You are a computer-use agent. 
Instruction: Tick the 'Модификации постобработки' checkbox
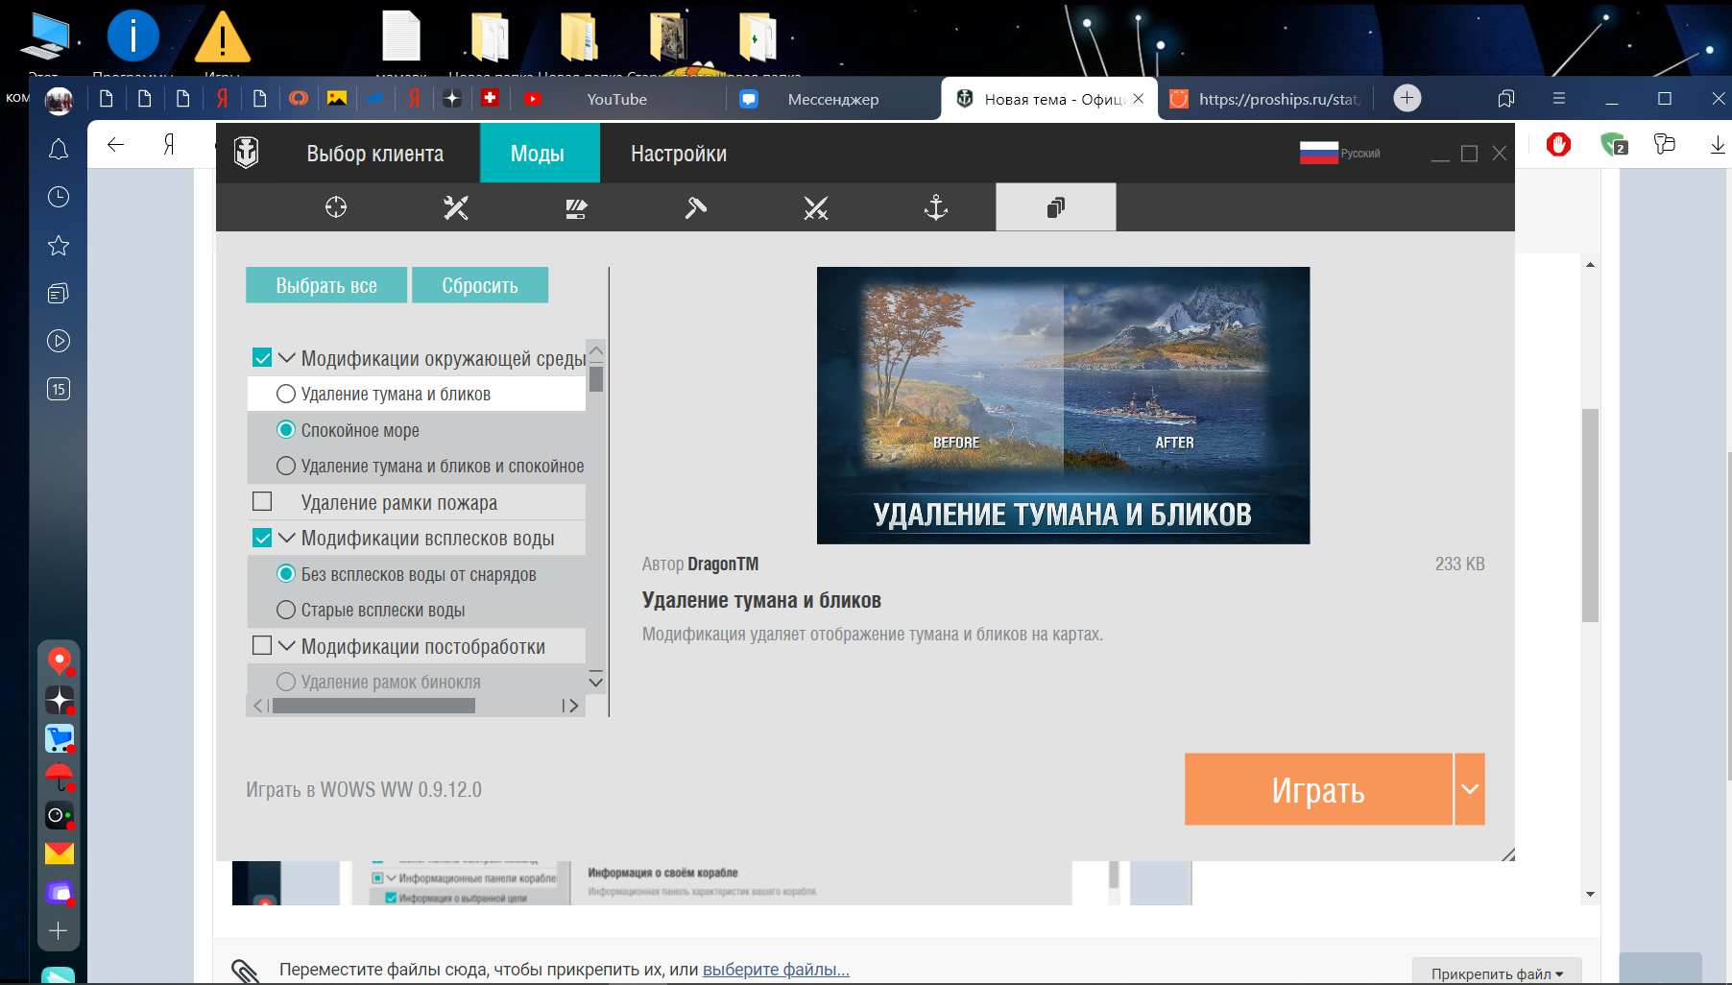262,645
